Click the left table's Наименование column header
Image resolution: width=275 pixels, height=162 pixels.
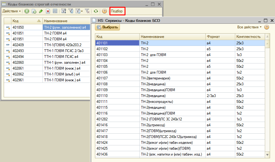click(66, 21)
